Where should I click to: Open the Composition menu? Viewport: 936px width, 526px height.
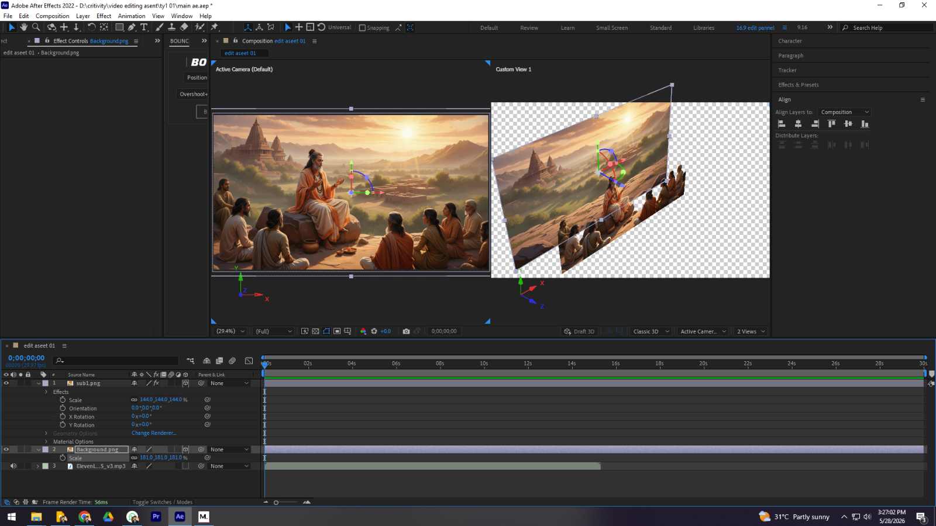click(52, 16)
